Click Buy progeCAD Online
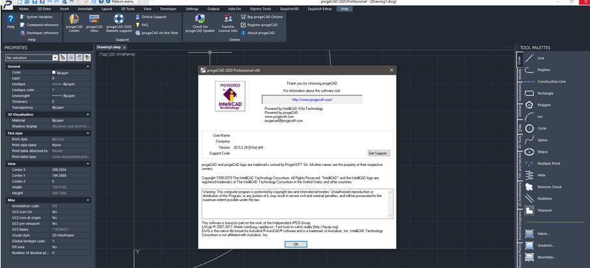Screen dimensions: 590x268 [262, 17]
